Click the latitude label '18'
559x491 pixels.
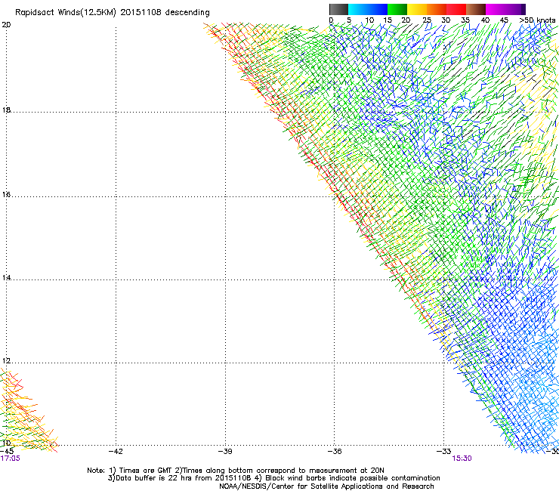(6, 110)
